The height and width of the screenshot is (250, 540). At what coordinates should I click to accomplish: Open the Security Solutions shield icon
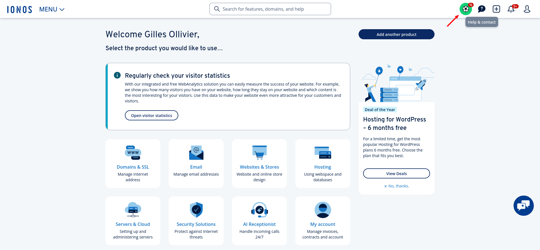196,210
